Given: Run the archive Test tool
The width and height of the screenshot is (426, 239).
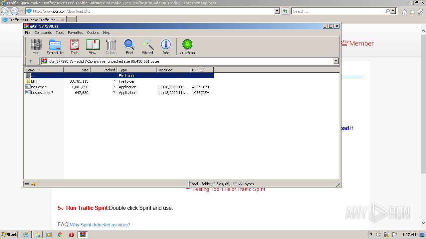Looking at the screenshot, I should pos(74,46).
